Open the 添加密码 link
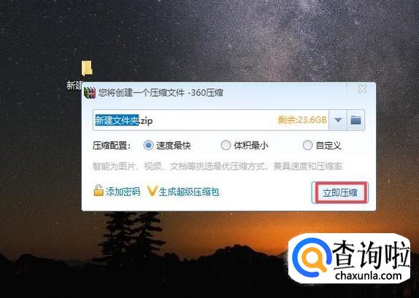This screenshot has height=298, width=419. (123, 192)
